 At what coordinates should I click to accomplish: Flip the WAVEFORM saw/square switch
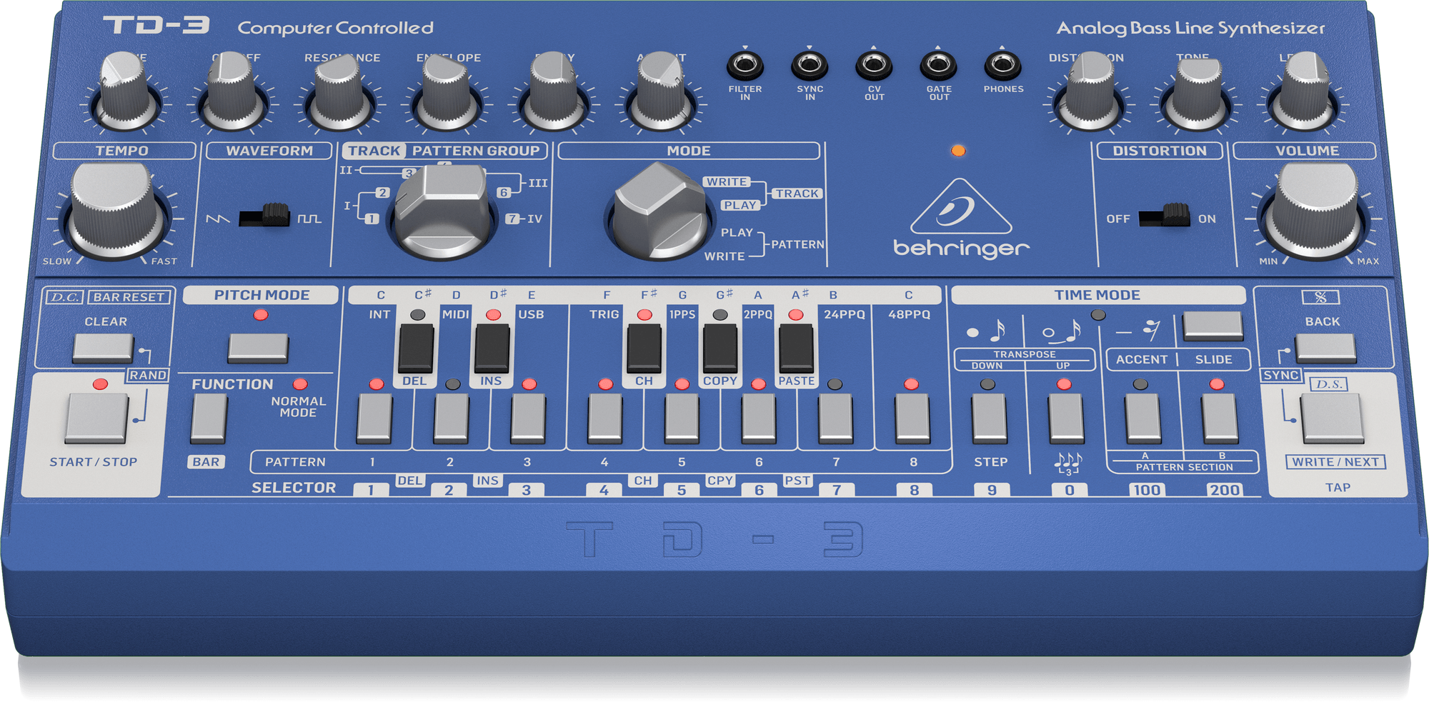point(264,216)
